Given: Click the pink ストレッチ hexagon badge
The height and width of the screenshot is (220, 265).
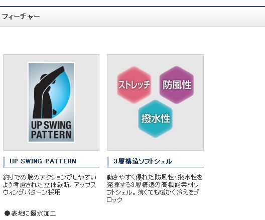Looking at the screenshot, I should (x=134, y=85).
